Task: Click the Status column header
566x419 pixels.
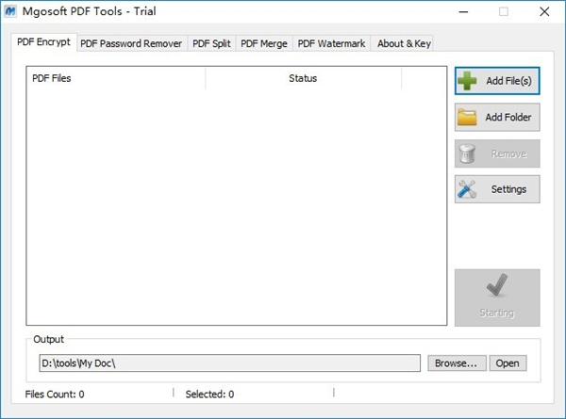Action: 303,78
